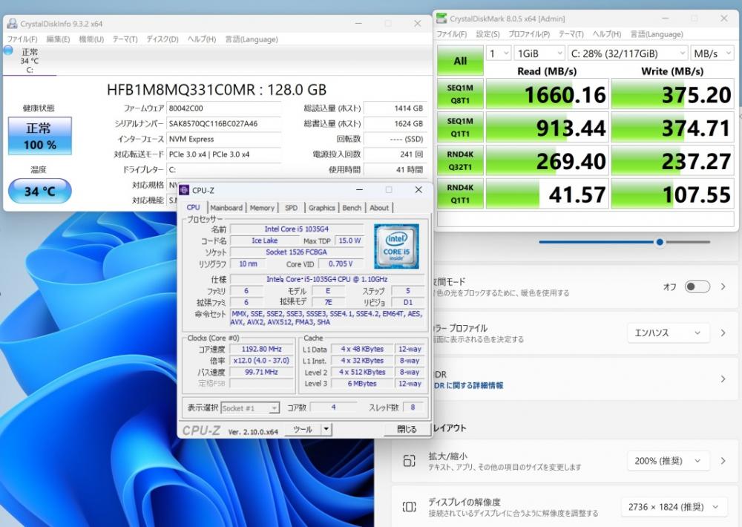Click the Intel Core i5 logo in CPU-Z

396,246
